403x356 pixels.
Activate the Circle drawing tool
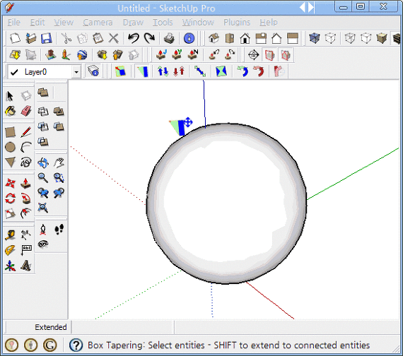(11, 147)
